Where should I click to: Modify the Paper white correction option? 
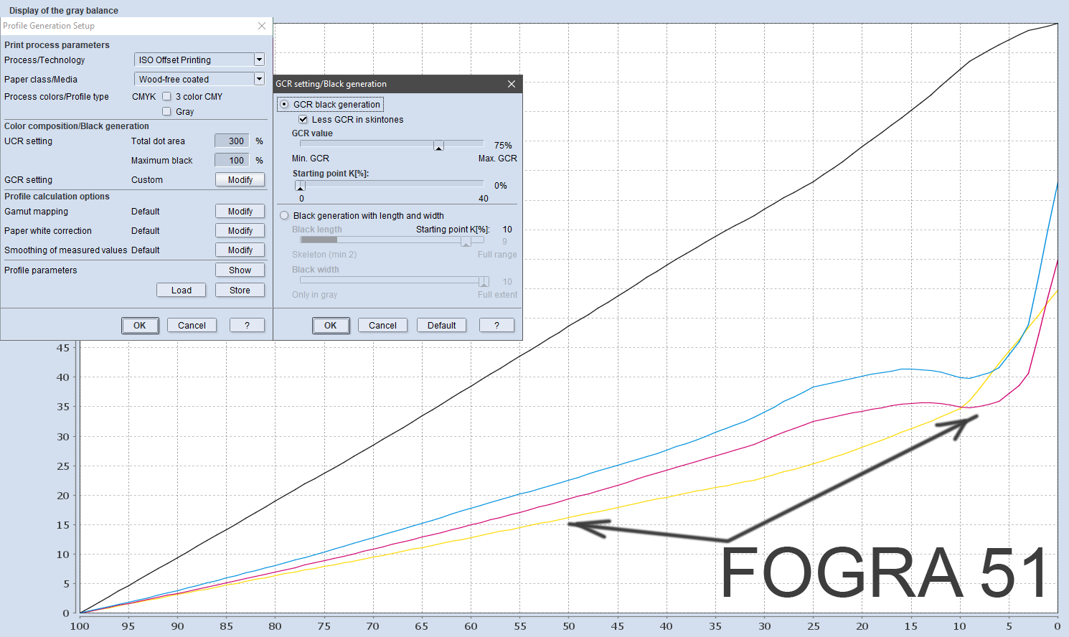(x=240, y=231)
